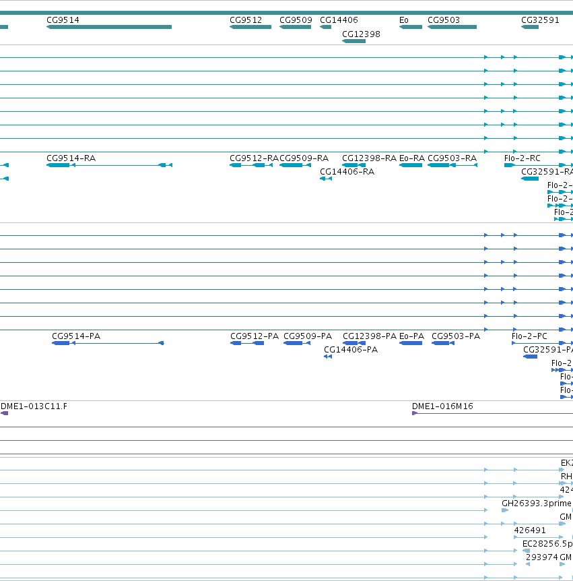Select the CG9512-PA protein label

click(x=255, y=336)
